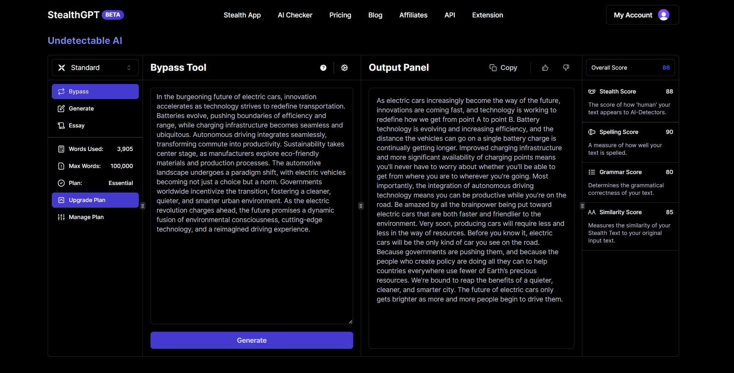Click the input textarea resize corner
The image size is (734, 373).
pyautogui.click(x=351, y=322)
